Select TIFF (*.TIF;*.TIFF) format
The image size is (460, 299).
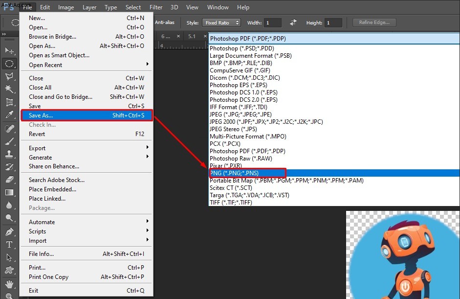click(x=334, y=203)
